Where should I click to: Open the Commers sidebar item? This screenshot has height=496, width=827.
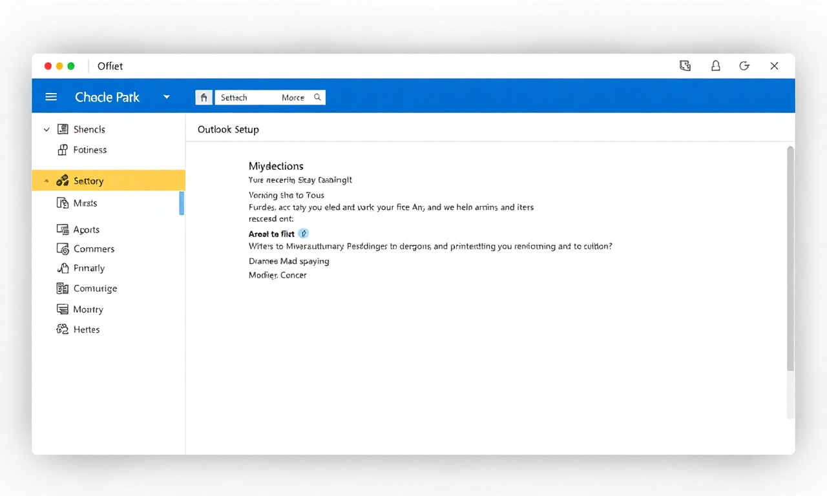pos(94,249)
